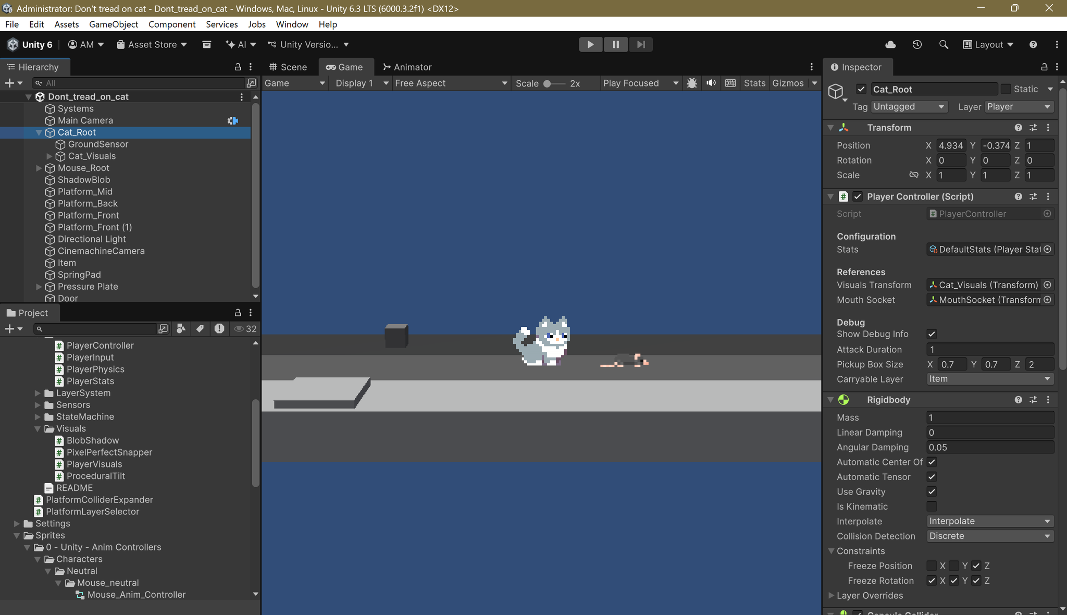Start Play mode with the Play button

(x=590, y=45)
